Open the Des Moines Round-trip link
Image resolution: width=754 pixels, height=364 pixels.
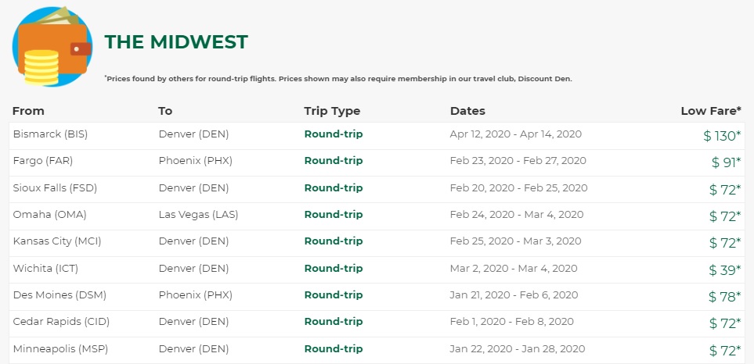(334, 295)
